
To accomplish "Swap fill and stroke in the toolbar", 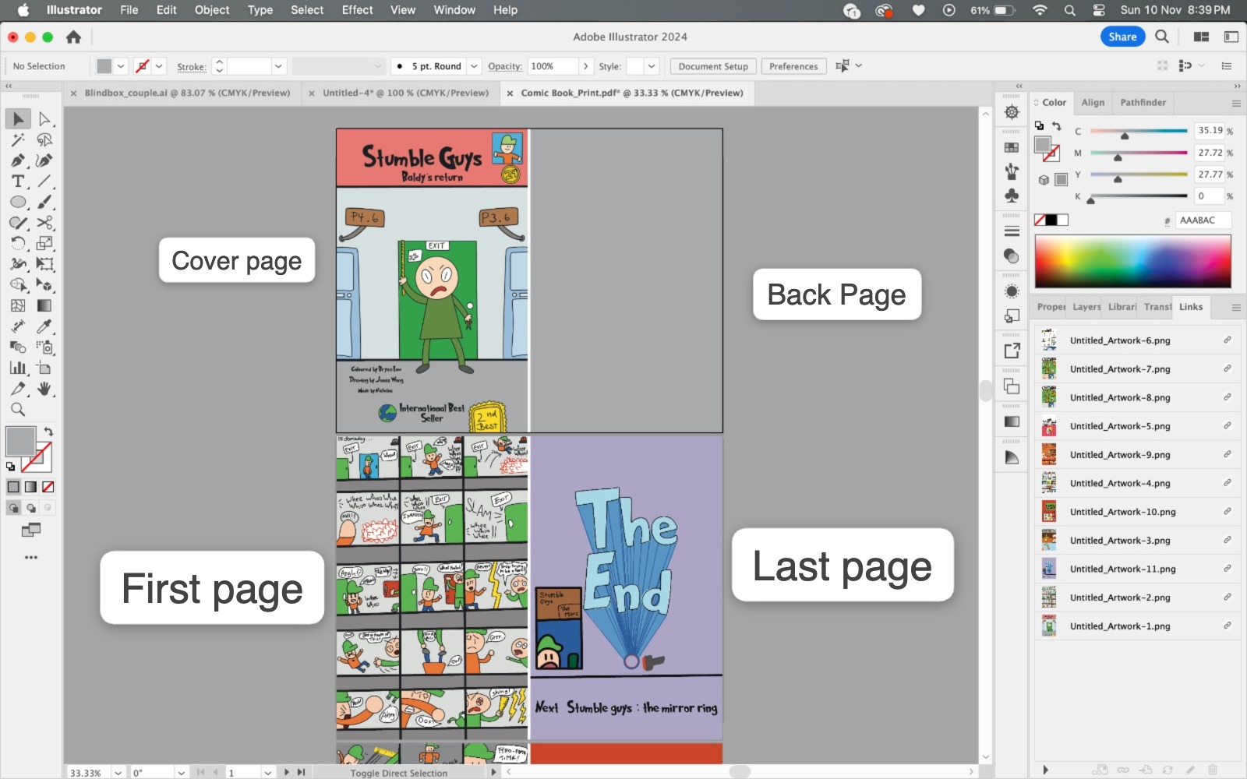I will tap(48, 432).
